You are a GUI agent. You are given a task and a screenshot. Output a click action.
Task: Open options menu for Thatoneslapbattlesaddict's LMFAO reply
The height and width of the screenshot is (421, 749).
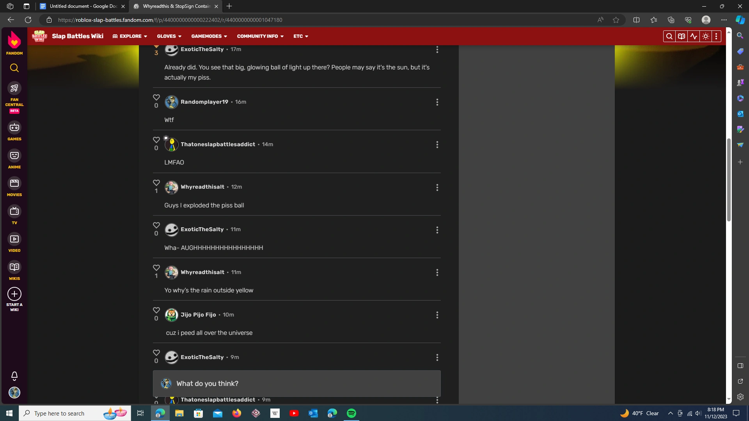click(x=437, y=145)
